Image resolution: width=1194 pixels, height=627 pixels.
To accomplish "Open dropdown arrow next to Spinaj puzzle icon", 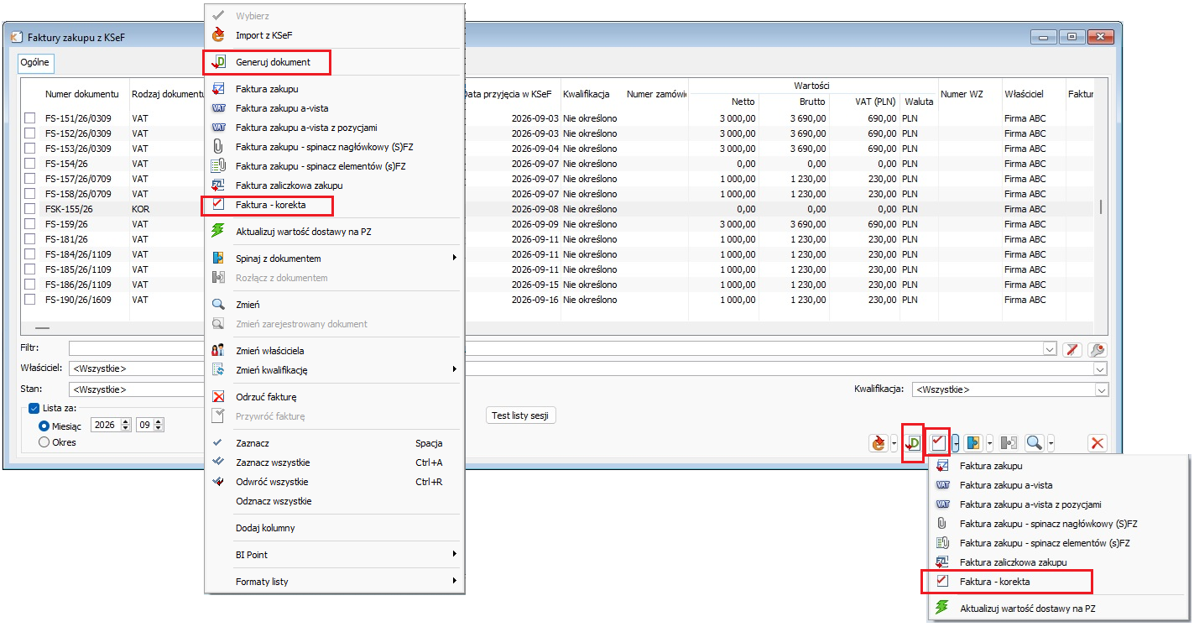I will [989, 442].
